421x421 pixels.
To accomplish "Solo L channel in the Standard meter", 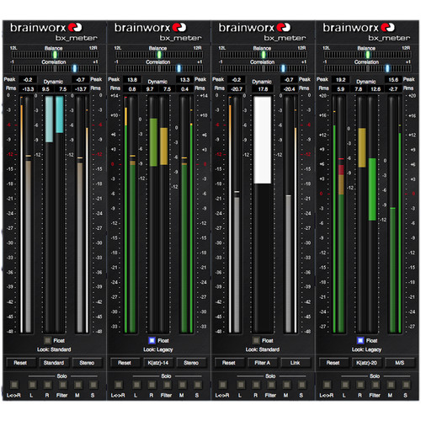I will point(32,385).
